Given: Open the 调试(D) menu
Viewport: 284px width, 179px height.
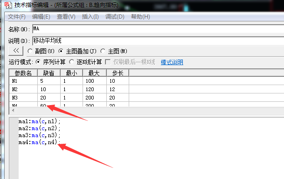Looking at the screenshot, I should click(x=115, y=17).
